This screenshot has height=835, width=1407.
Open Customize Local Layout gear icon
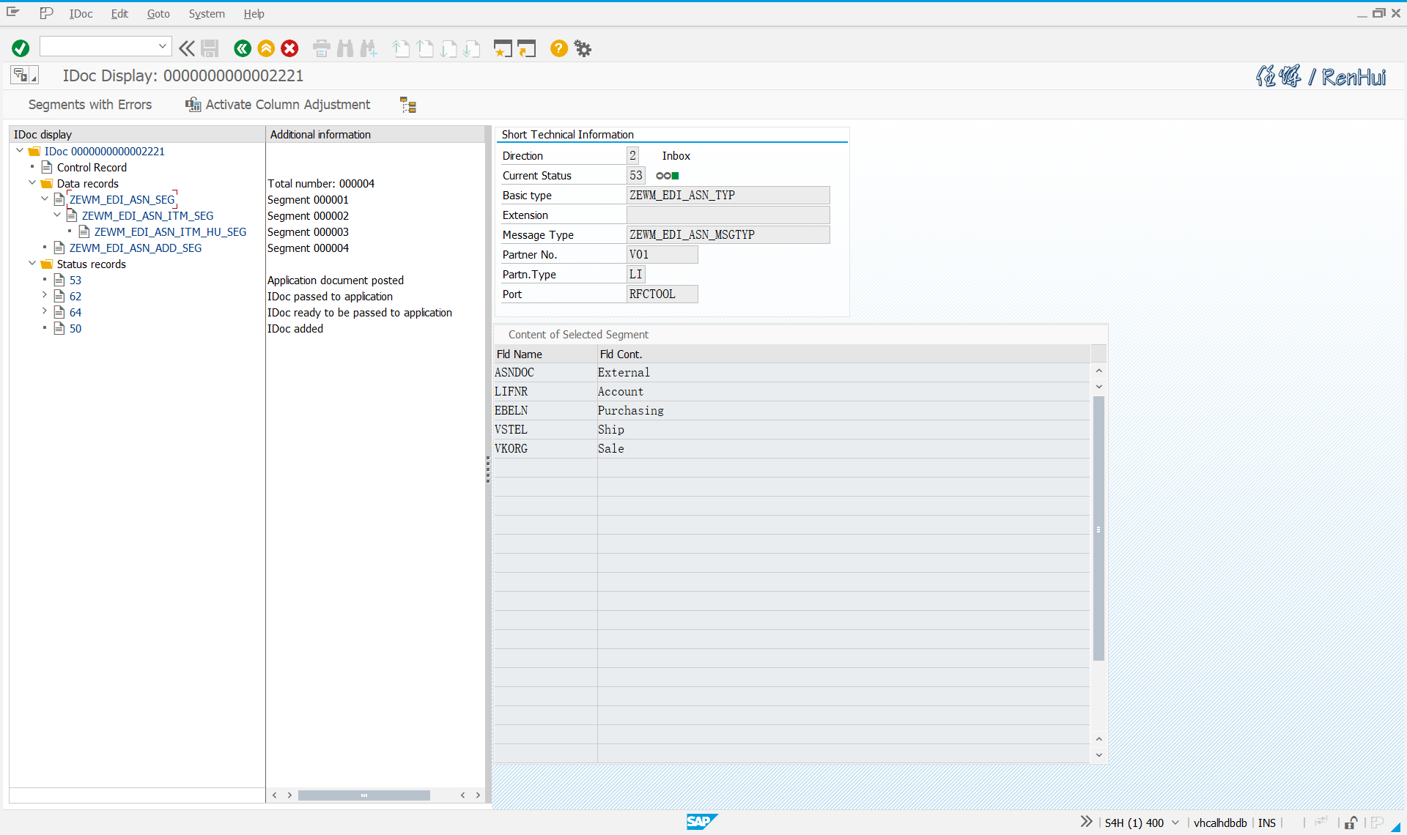coord(583,48)
